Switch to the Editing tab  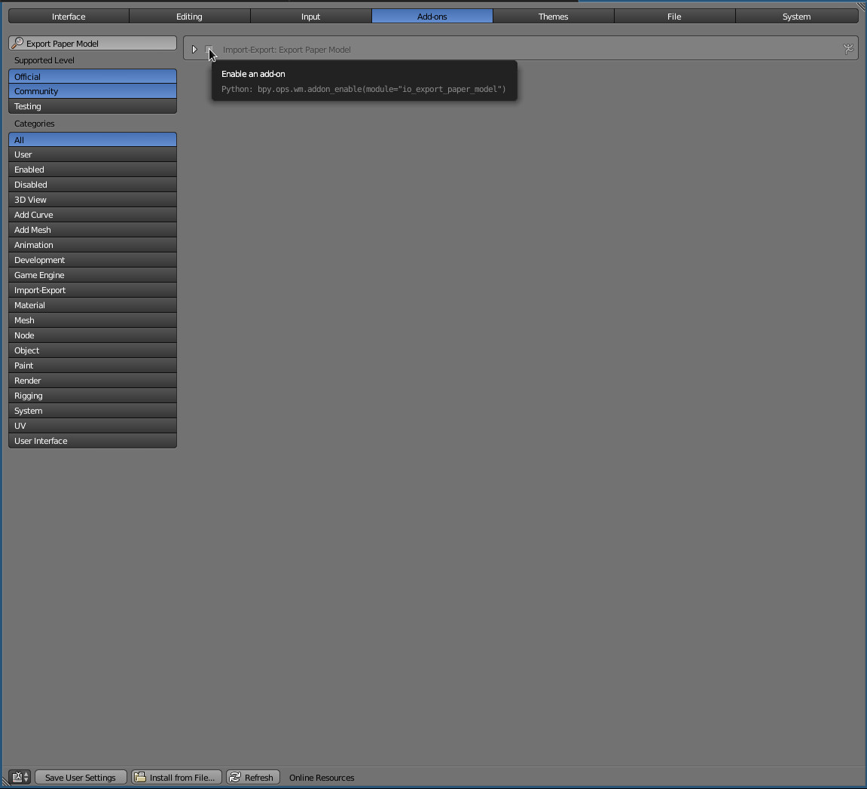(x=190, y=17)
